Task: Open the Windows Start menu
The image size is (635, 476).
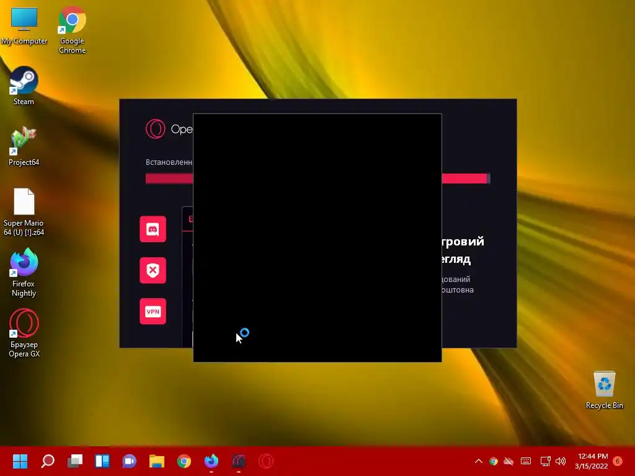Action: coord(20,461)
